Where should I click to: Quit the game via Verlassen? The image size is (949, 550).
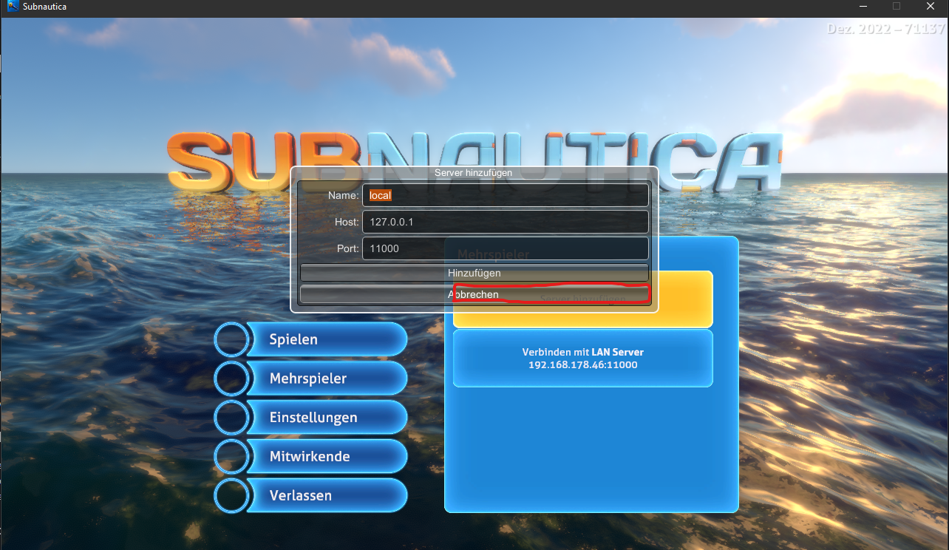pos(326,495)
